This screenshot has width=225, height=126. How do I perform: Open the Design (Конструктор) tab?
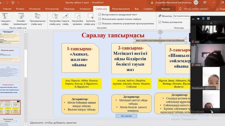[x=52, y=9]
